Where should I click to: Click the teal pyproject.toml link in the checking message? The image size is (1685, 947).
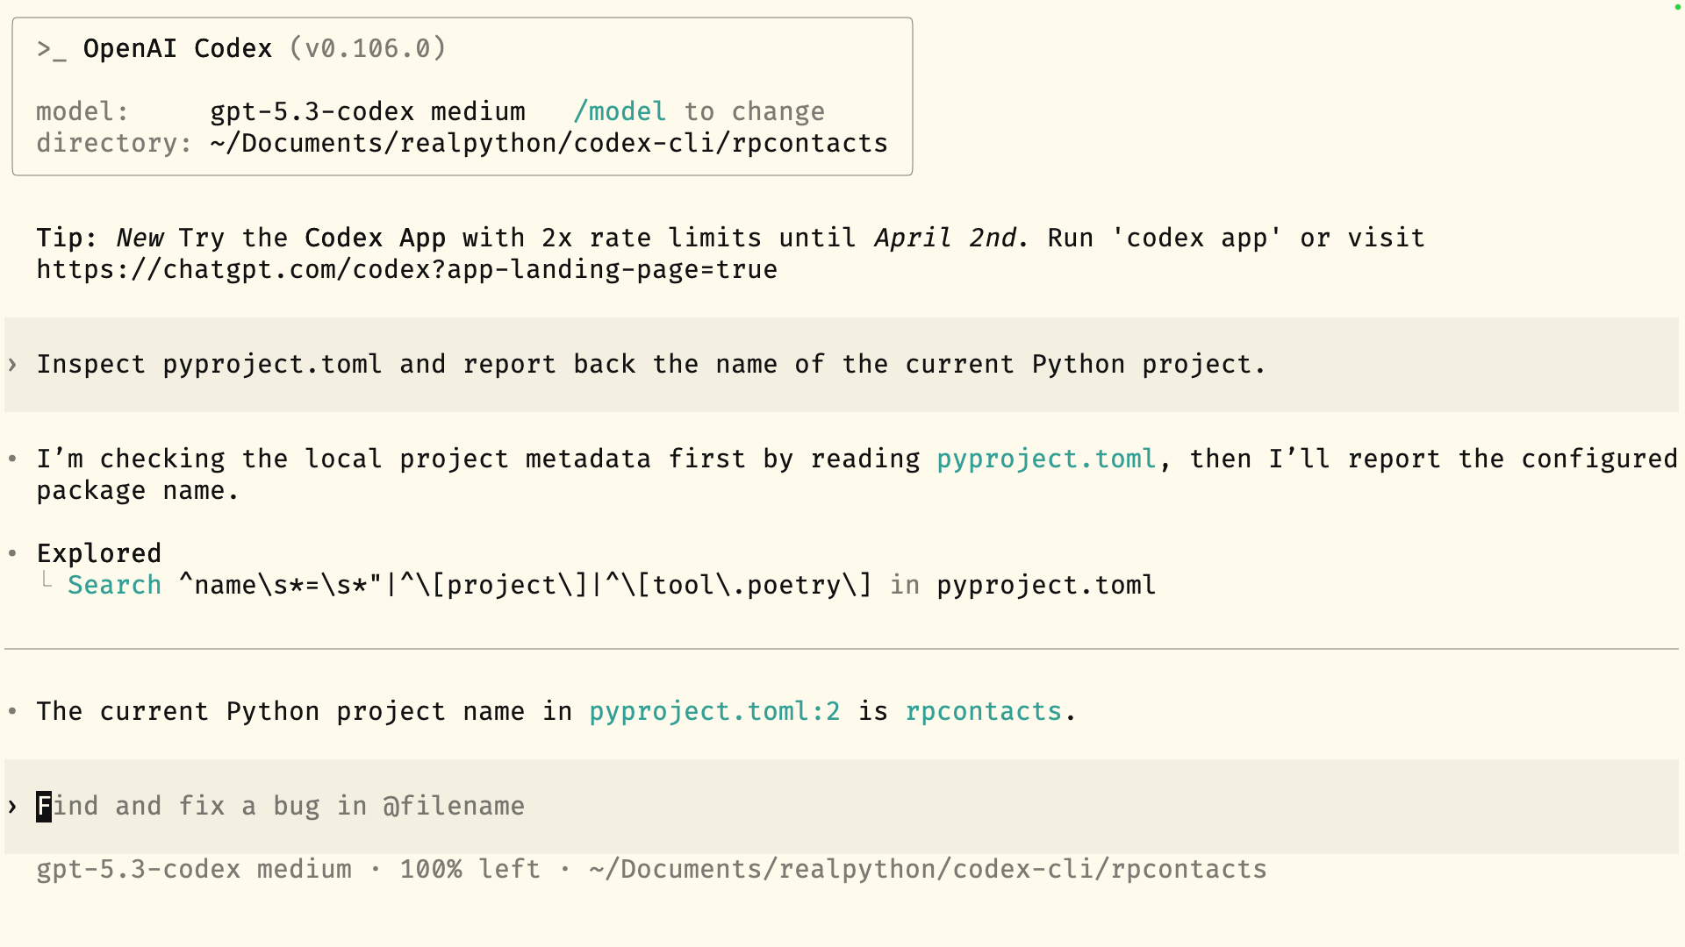coord(1046,459)
